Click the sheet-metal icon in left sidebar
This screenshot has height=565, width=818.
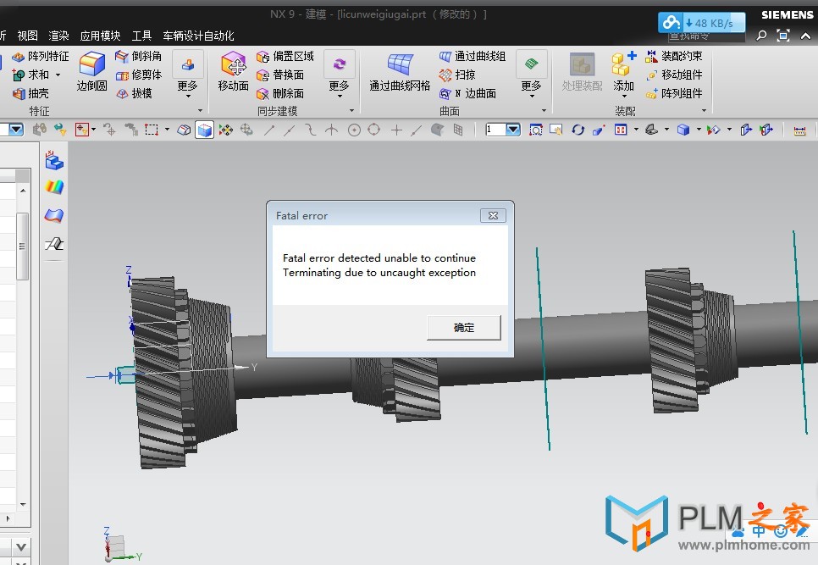pyautogui.click(x=54, y=244)
